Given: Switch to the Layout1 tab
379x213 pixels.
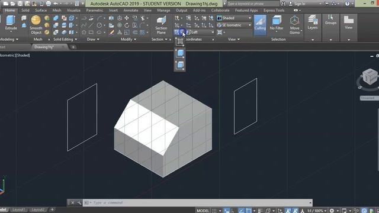Looking at the screenshot, I should tap(18, 209).
